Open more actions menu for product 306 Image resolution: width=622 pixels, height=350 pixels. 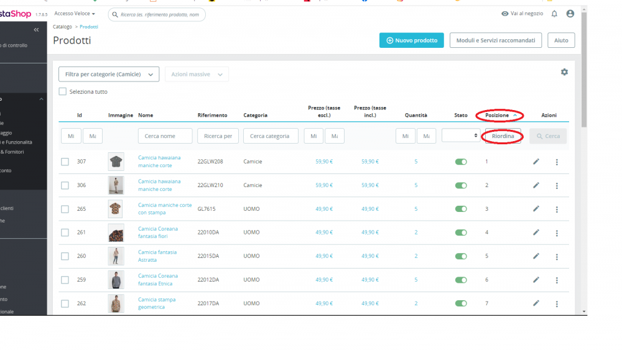557,185
